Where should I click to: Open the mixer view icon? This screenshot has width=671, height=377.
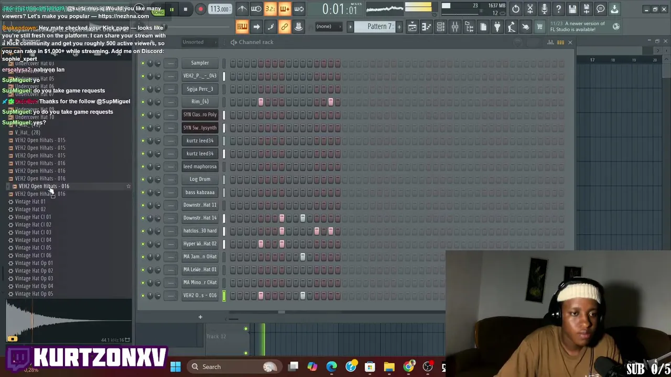pos(455,27)
